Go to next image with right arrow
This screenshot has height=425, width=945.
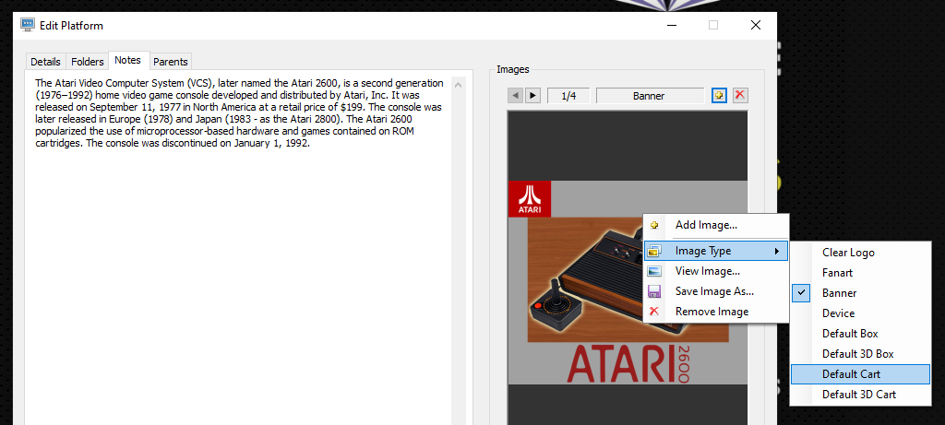click(532, 95)
